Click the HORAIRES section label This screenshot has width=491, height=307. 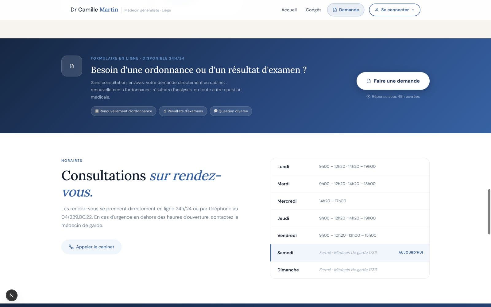[72, 161]
